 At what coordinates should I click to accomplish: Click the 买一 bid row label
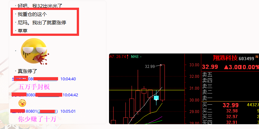[207, 105]
